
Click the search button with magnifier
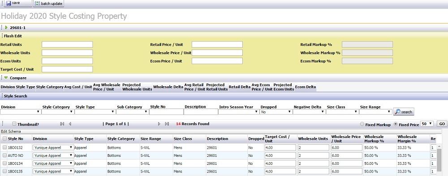tap(404, 112)
